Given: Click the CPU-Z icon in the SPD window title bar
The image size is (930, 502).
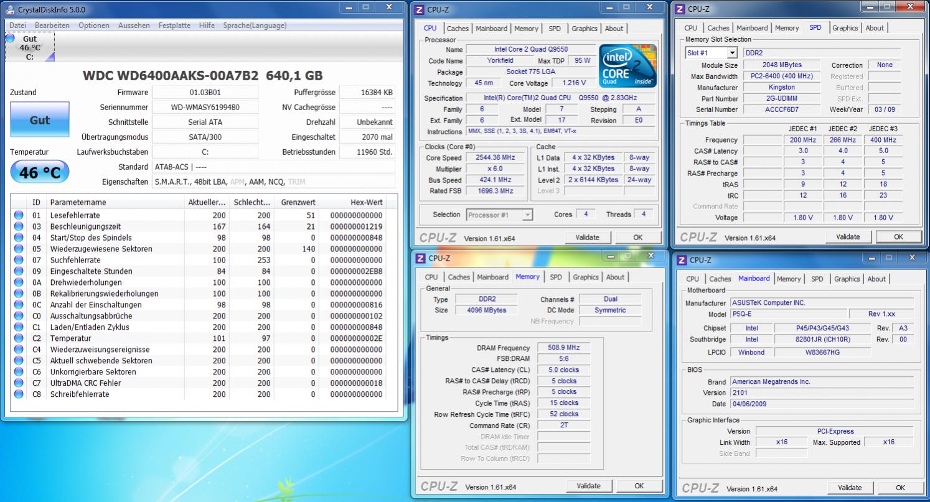Looking at the screenshot, I should pos(680,9).
